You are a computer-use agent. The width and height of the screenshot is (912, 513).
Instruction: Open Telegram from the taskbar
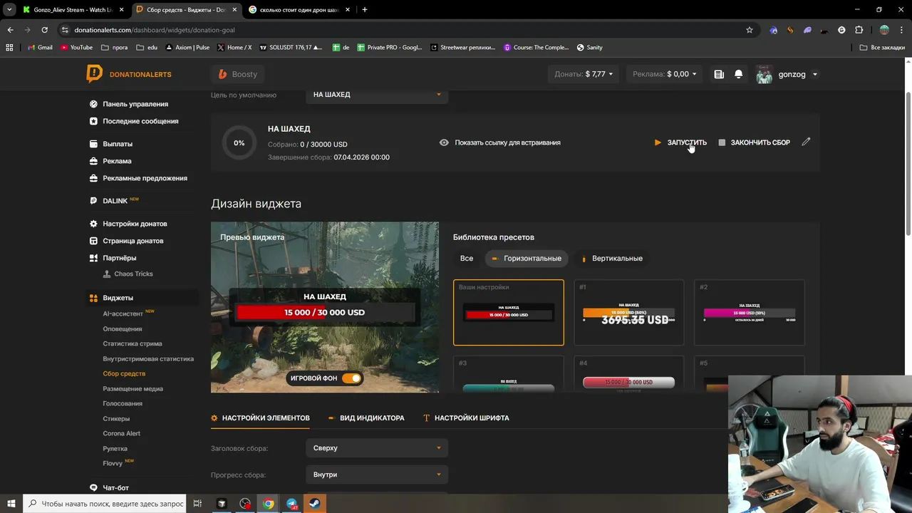[x=292, y=504]
